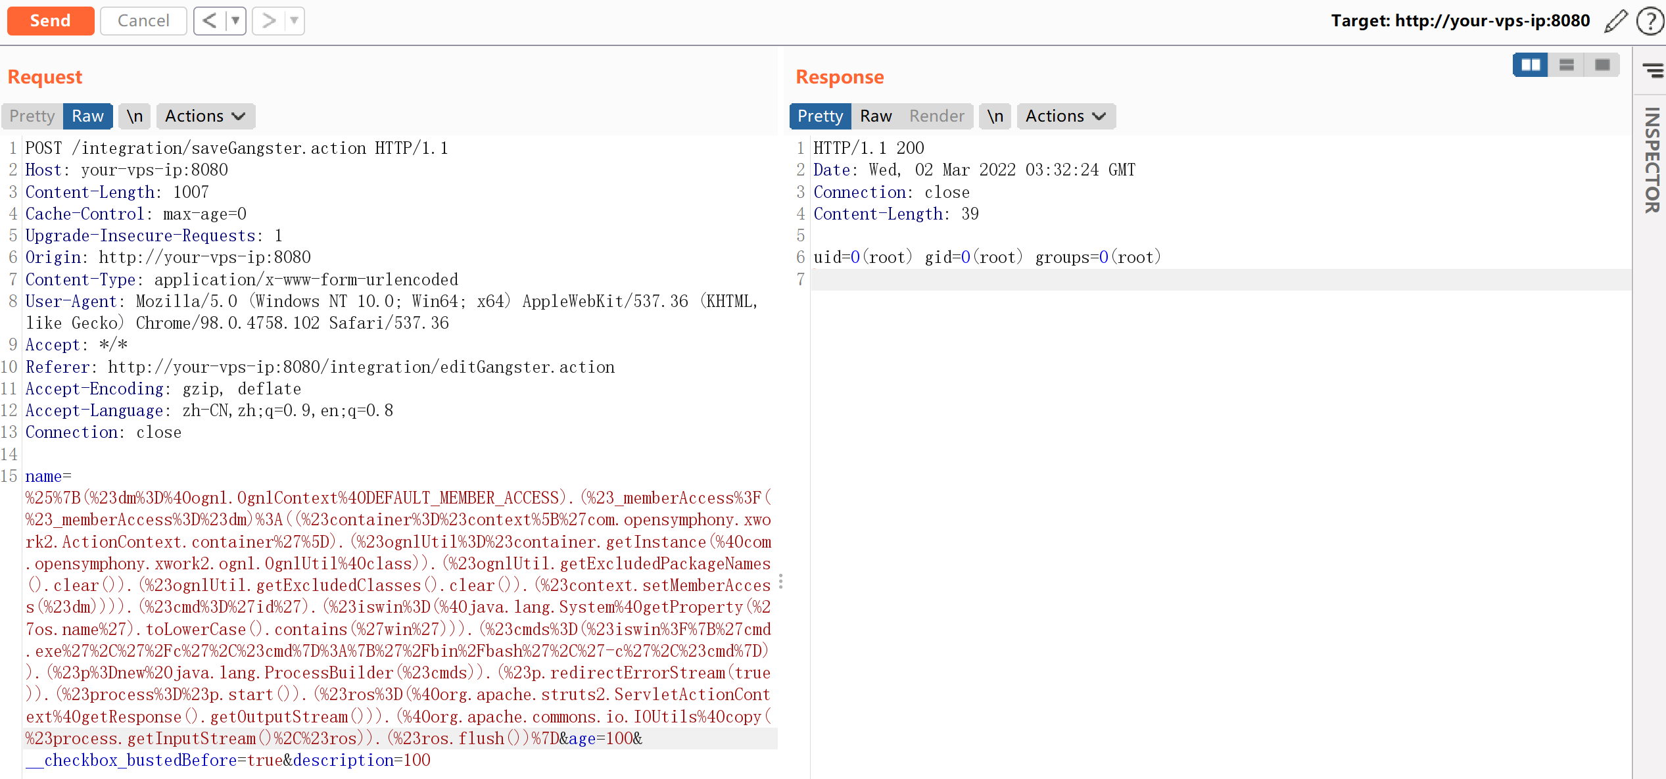
Task: Switch to combined single-pane layout view
Action: click(x=1602, y=65)
